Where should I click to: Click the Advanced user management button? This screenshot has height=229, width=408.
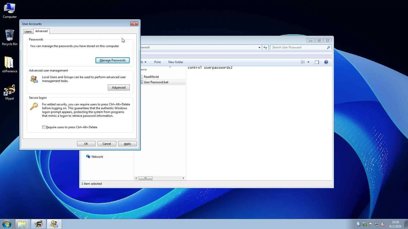click(x=119, y=88)
